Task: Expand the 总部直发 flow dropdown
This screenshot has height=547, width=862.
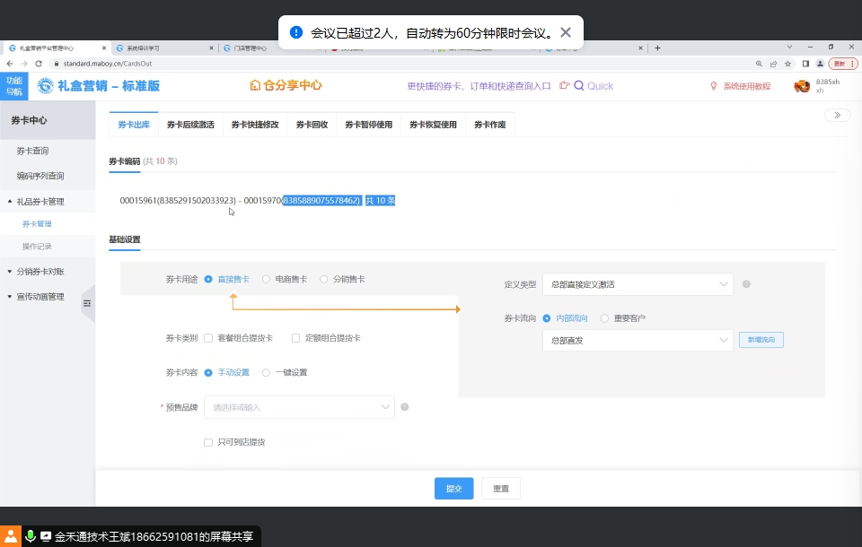Action: [638, 340]
